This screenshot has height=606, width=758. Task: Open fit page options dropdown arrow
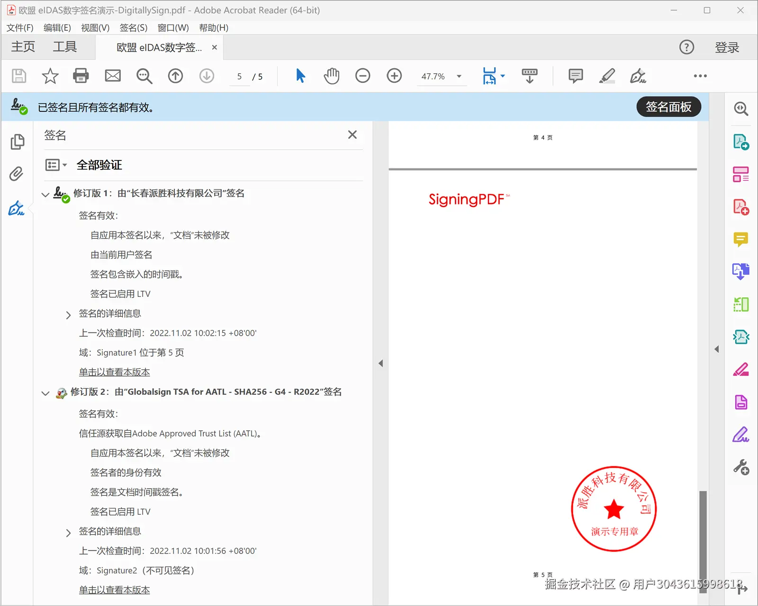[503, 76]
